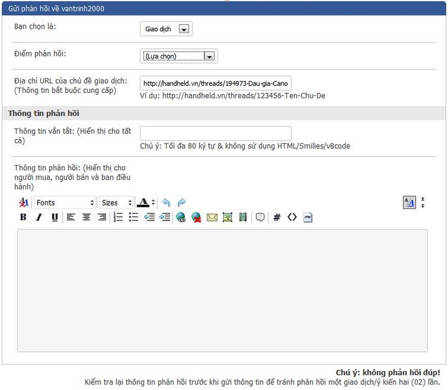
Task: Insert an image with the picture icon
Action: 227,217
